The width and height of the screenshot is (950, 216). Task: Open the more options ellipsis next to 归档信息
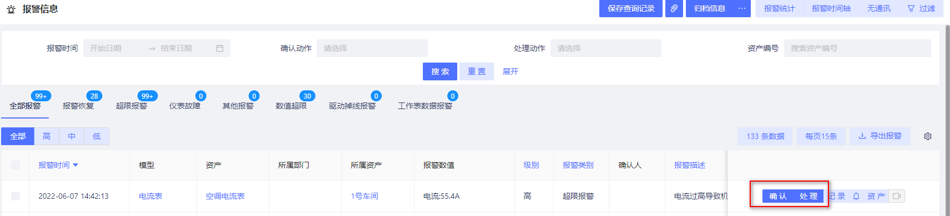742,8
